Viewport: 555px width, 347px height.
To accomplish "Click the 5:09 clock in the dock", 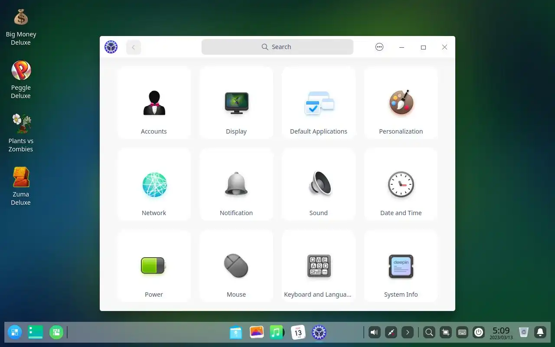I will coord(501,333).
